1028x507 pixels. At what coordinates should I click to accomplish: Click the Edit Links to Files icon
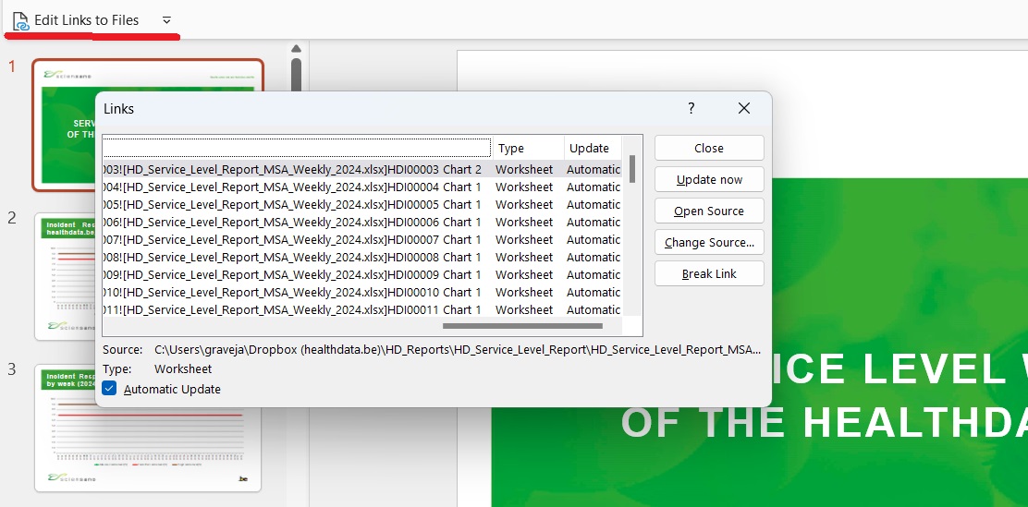[x=20, y=20]
